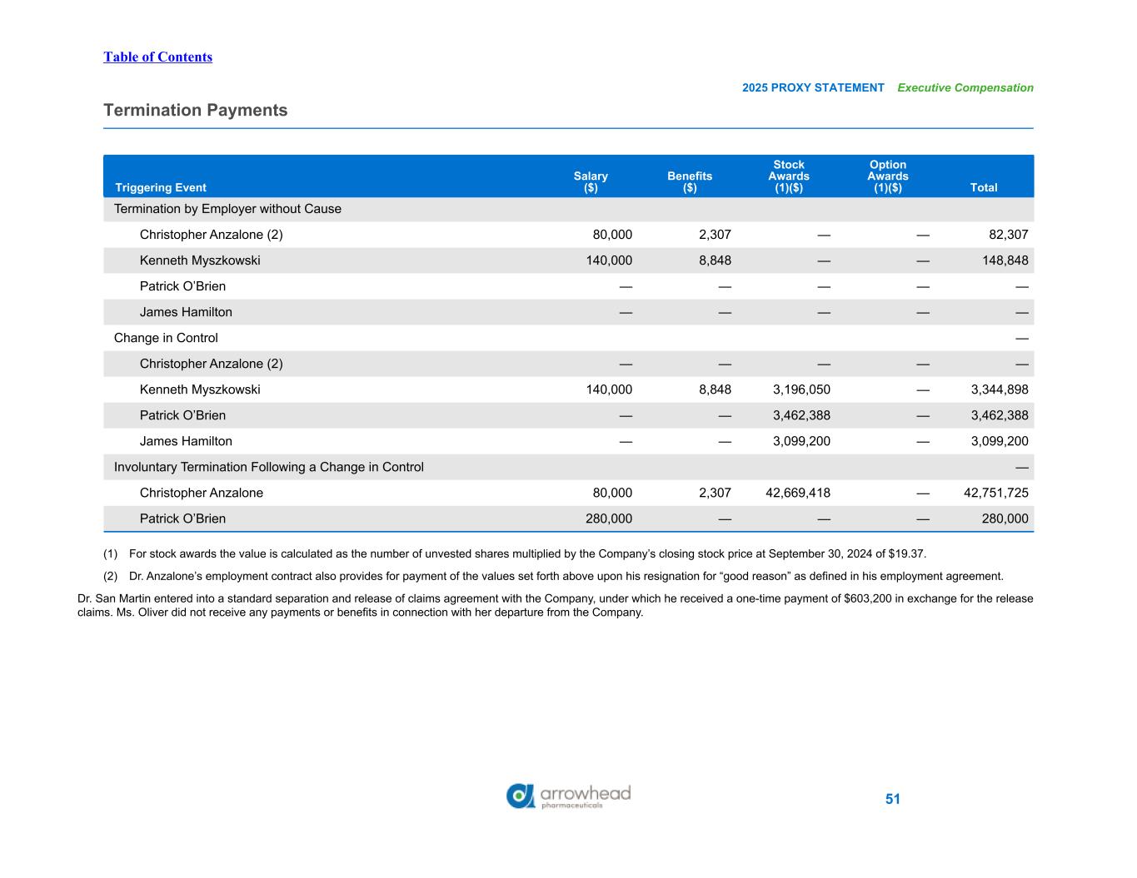Image resolution: width=1137 pixels, height=878 pixels.
Task: Click the 2025 PROXY STATEMENT header text
Action: (813, 87)
